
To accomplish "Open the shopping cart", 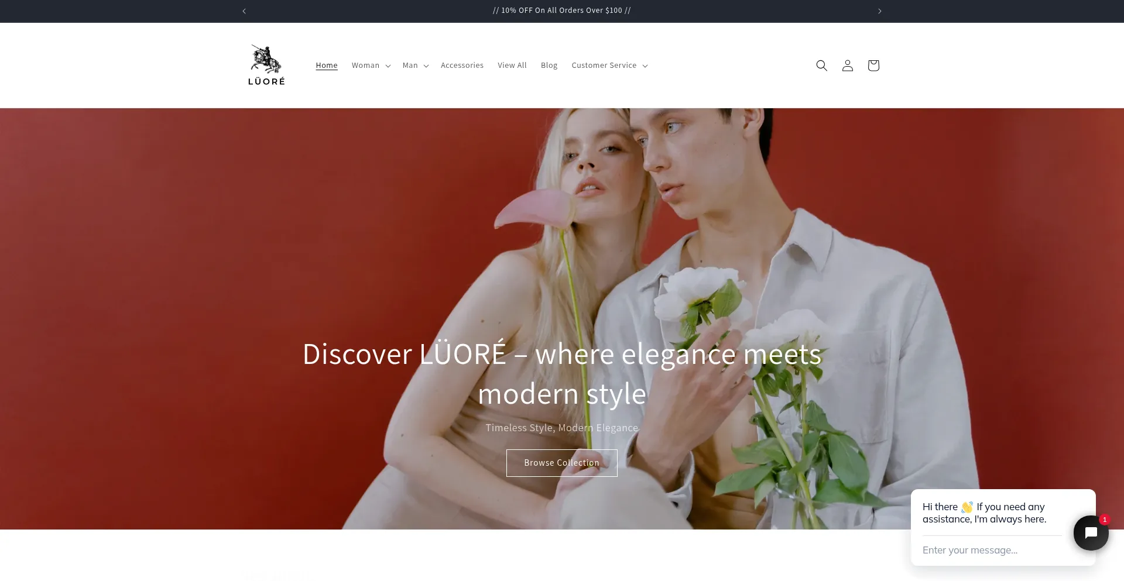I will [x=873, y=65].
